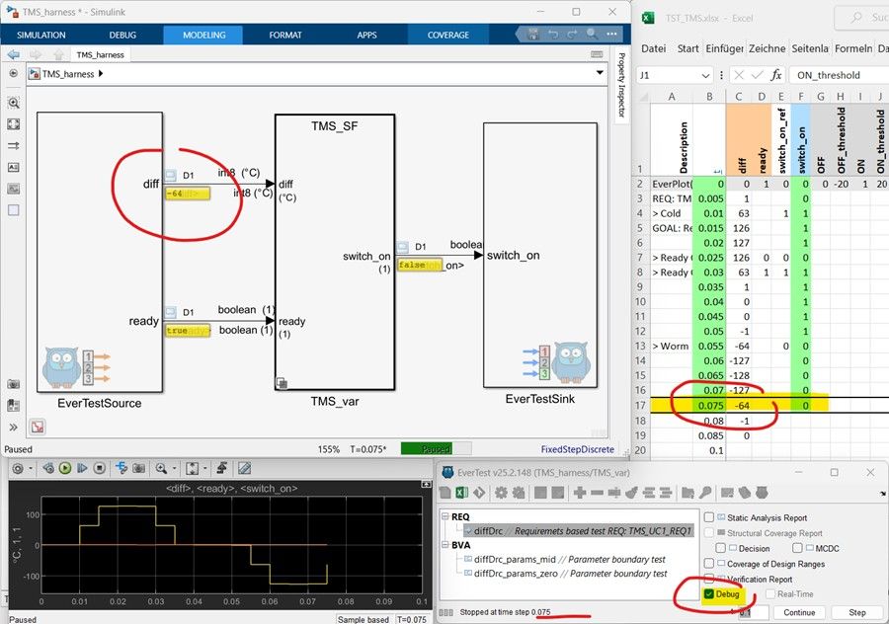Expand the TMS_harness breadcrumb arrow
Screen dimensions: 889x624
coord(101,74)
